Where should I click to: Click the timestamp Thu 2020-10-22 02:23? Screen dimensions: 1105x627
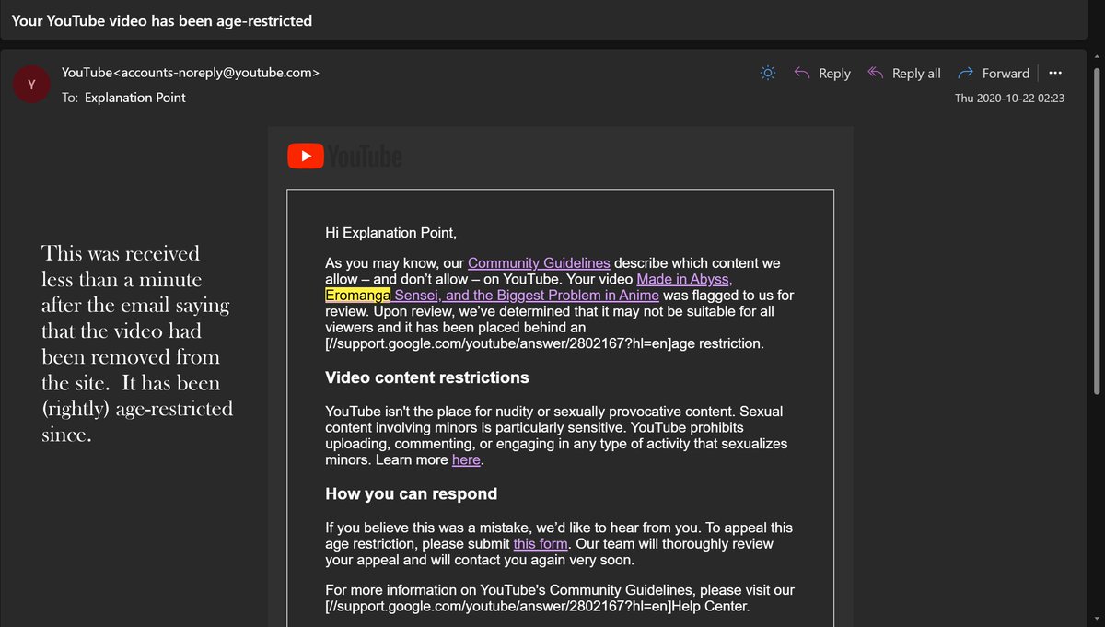(x=1009, y=98)
